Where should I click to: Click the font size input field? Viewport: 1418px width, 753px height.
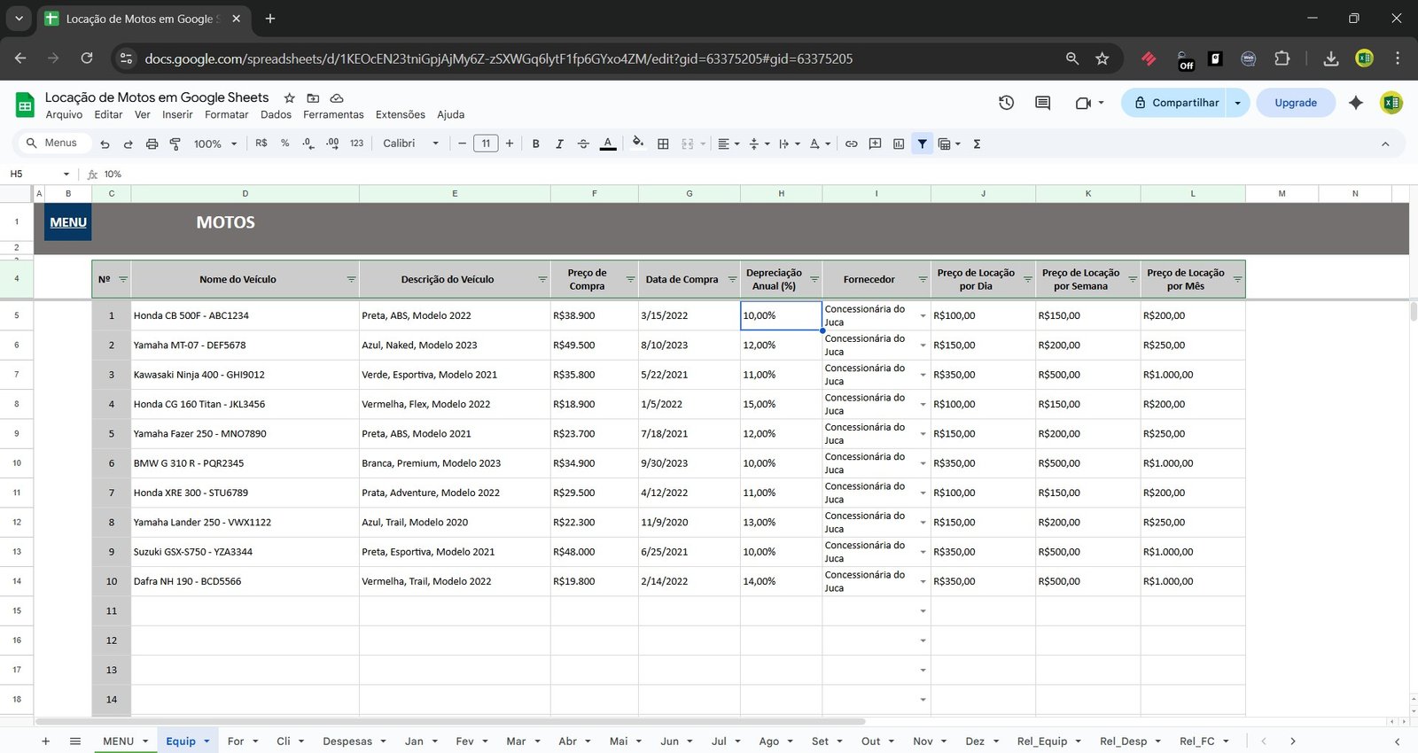pyautogui.click(x=486, y=144)
